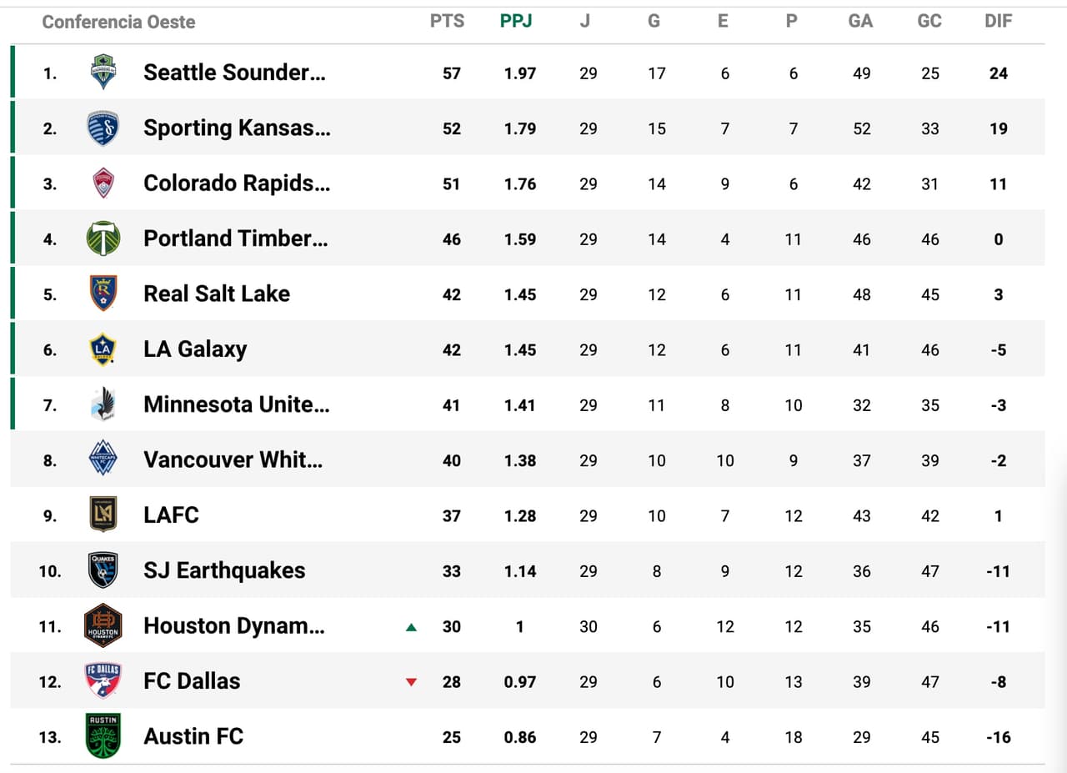Open the Real Salt Lake team page
This screenshot has width=1067, height=773.
217,294
